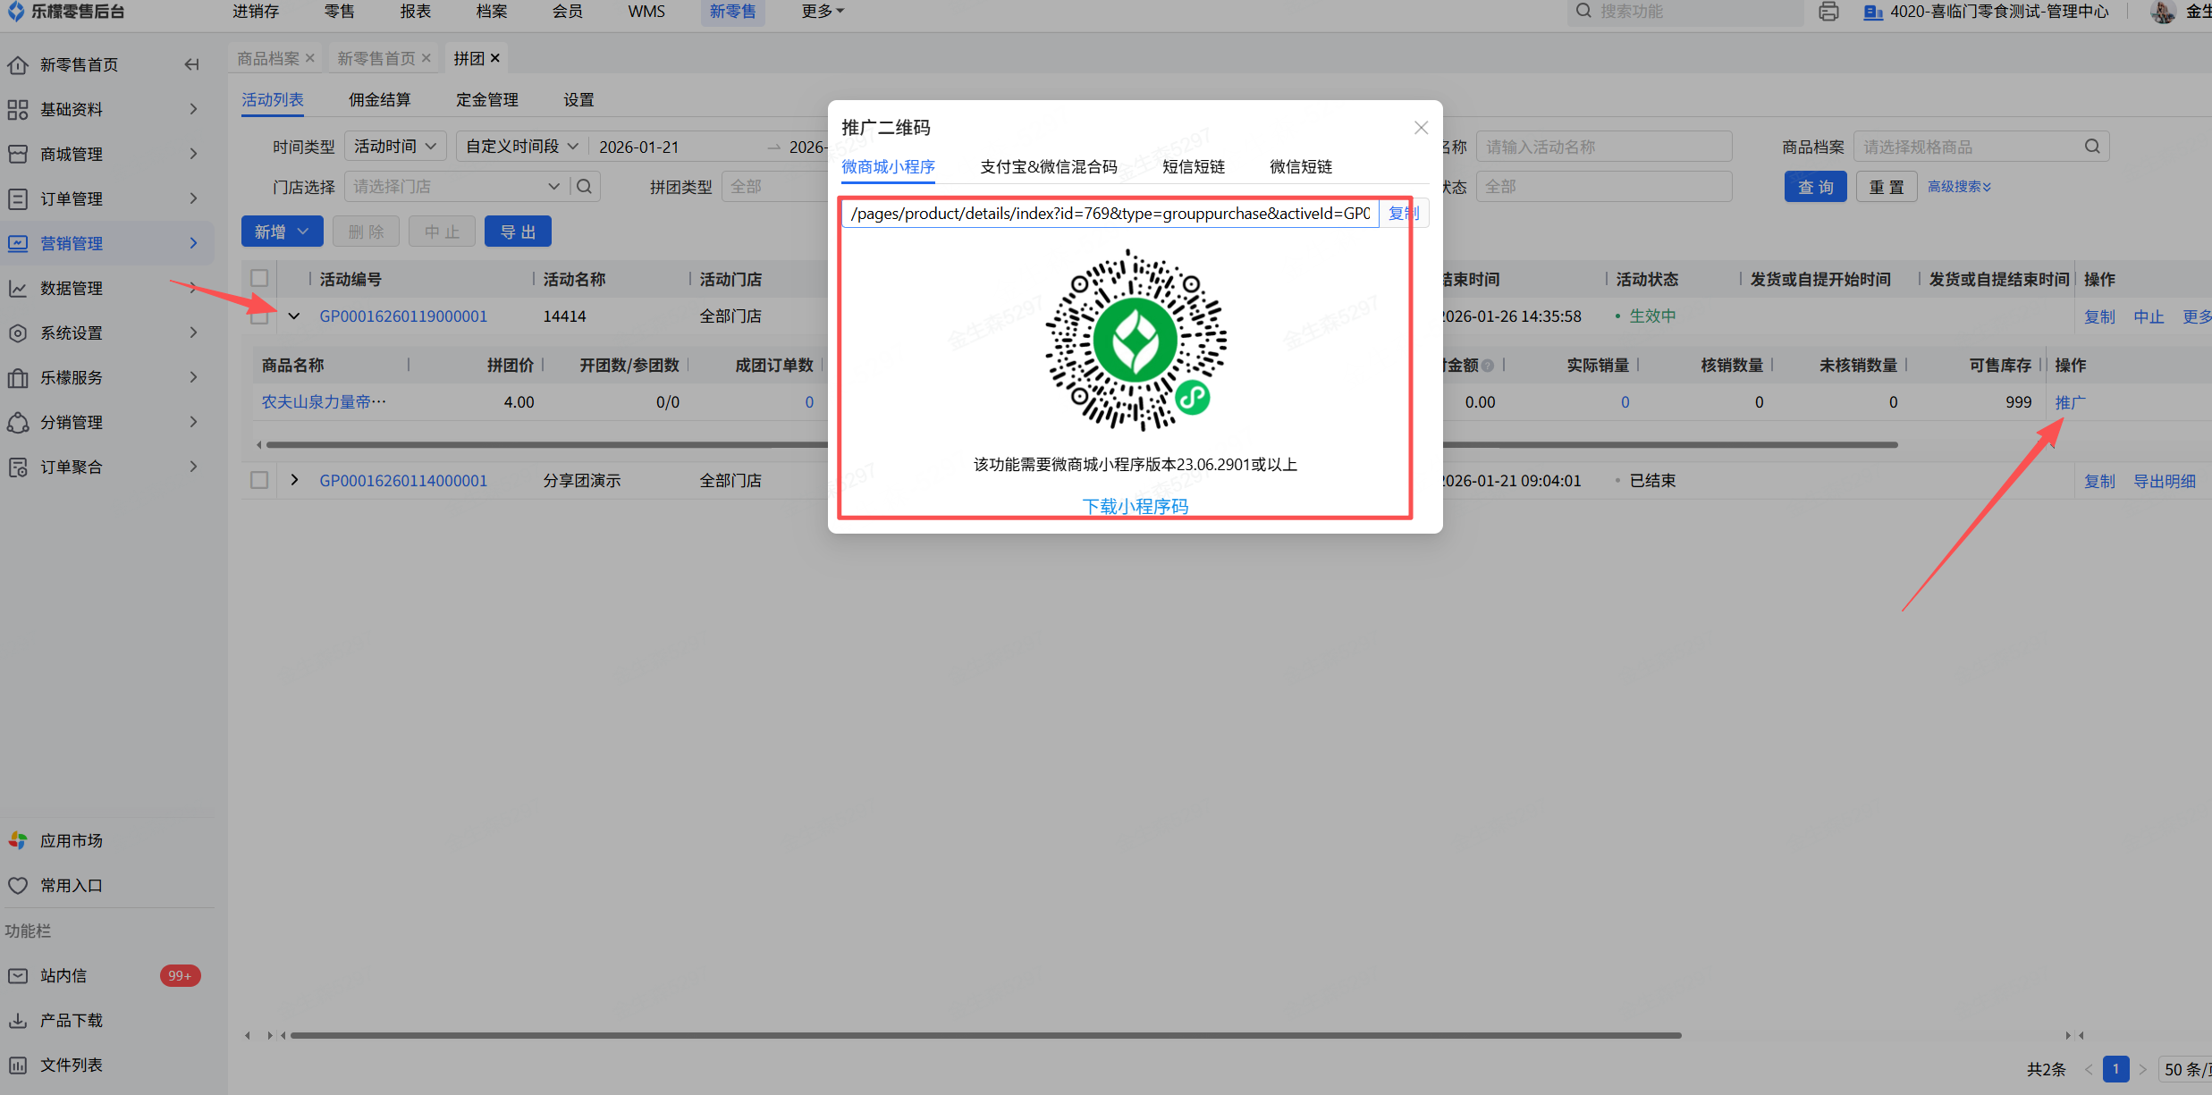The height and width of the screenshot is (1095, 2212).
Task: Collapse the sidebar with arrow icon
Action: tap(191, 64)
